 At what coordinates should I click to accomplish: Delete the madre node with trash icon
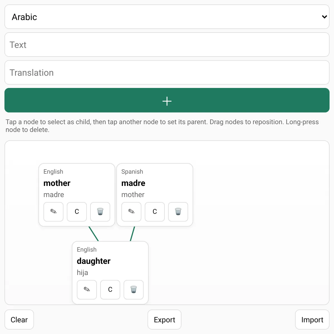178,212
